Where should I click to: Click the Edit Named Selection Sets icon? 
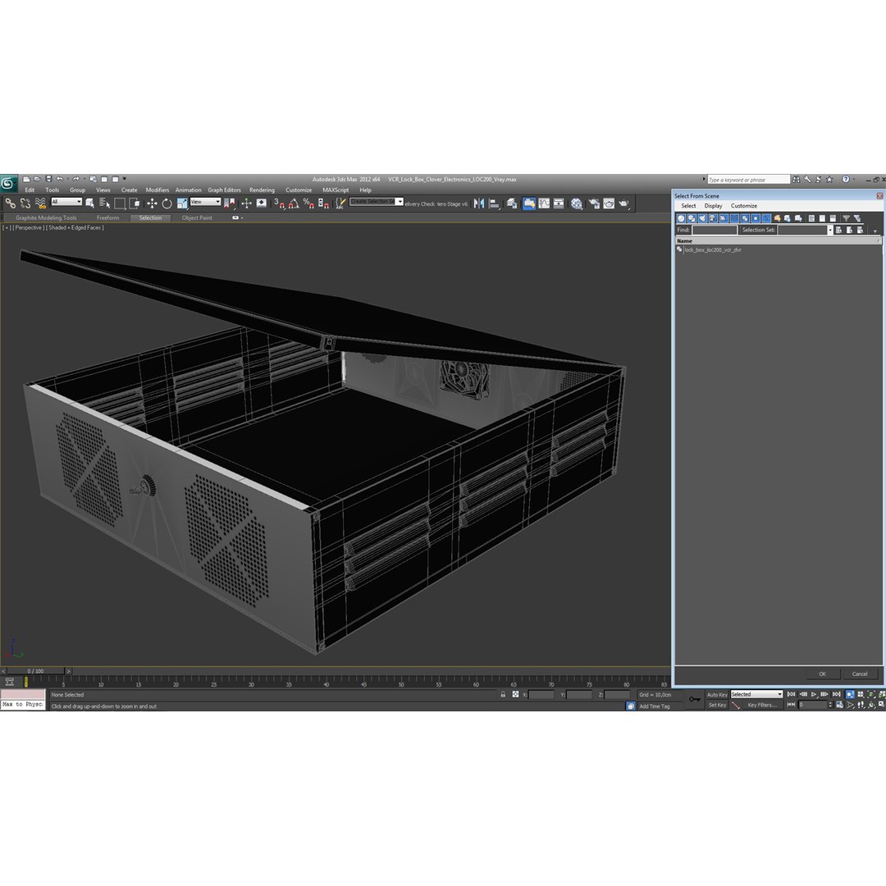click(x=340, y=203)
